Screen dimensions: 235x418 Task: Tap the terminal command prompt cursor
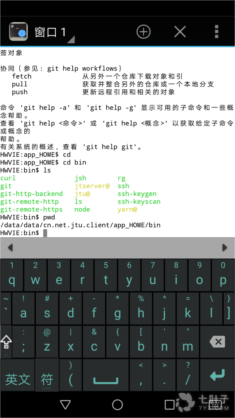coord(45,233)
